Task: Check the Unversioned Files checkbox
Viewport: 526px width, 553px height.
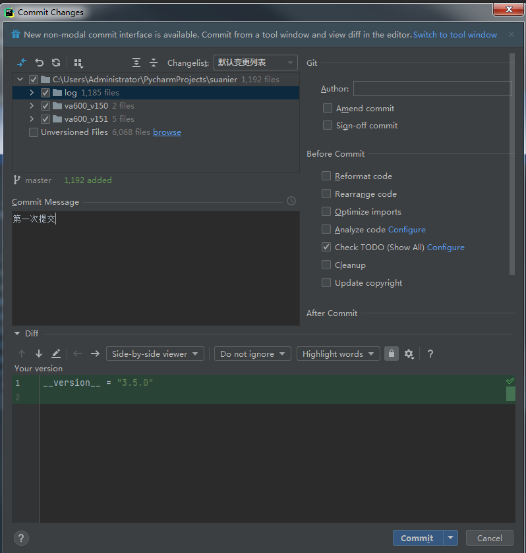Action: click(x=34, y=132)
